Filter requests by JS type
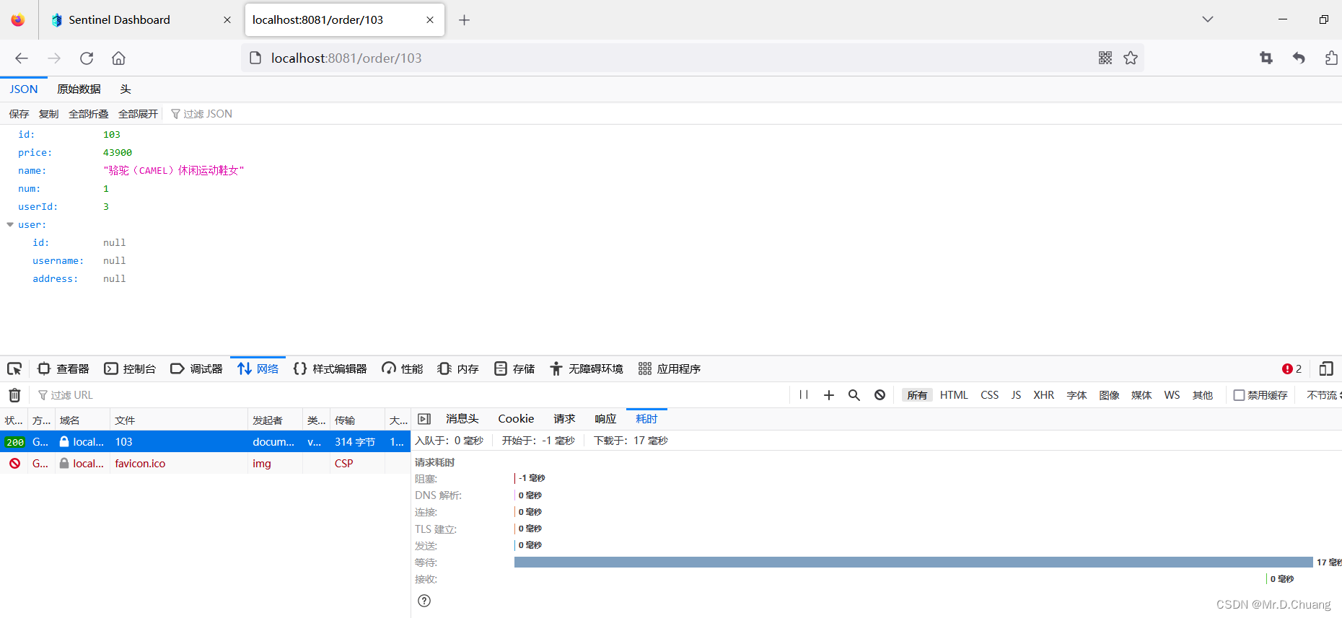The height and width of the screenshot is (618, 1342). 1016,395
